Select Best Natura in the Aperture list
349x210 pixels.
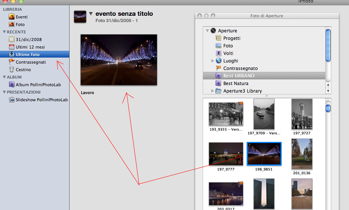click(236, 83)
